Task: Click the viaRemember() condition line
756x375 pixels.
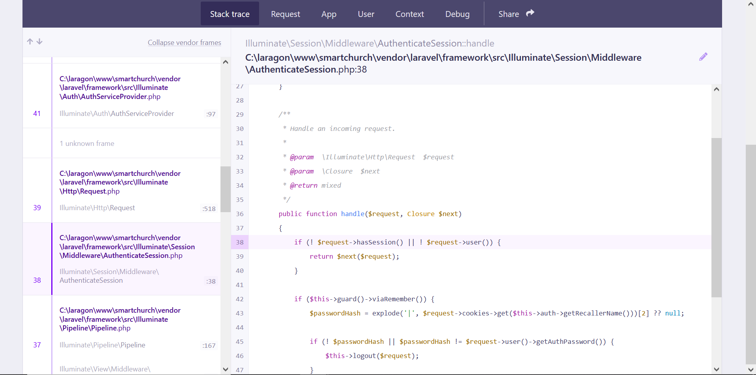Action: [x=364, y=299]
